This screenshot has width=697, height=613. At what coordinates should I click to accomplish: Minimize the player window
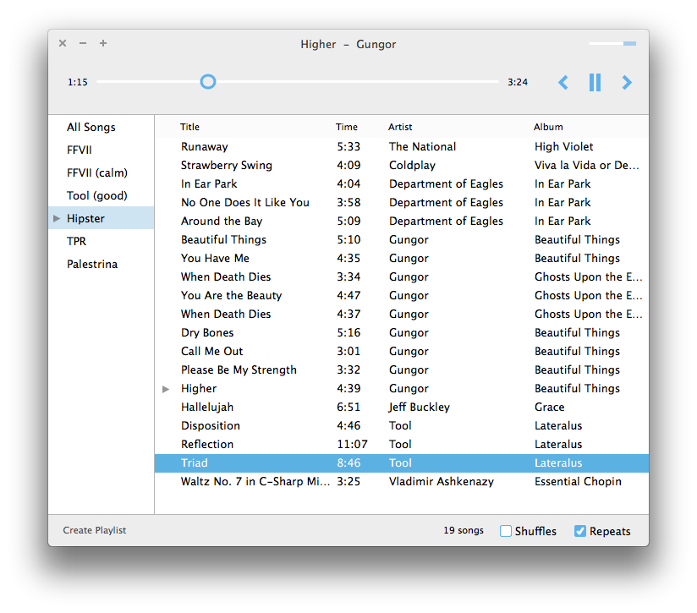pos(83,43)
